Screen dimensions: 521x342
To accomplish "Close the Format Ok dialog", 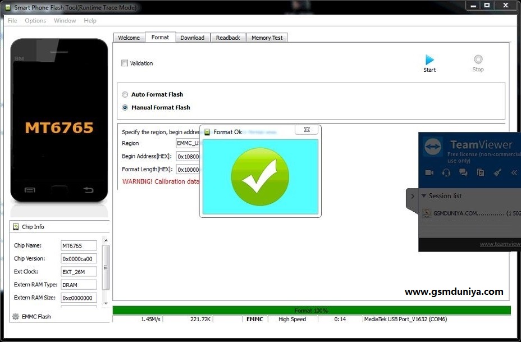I will 307,129.
